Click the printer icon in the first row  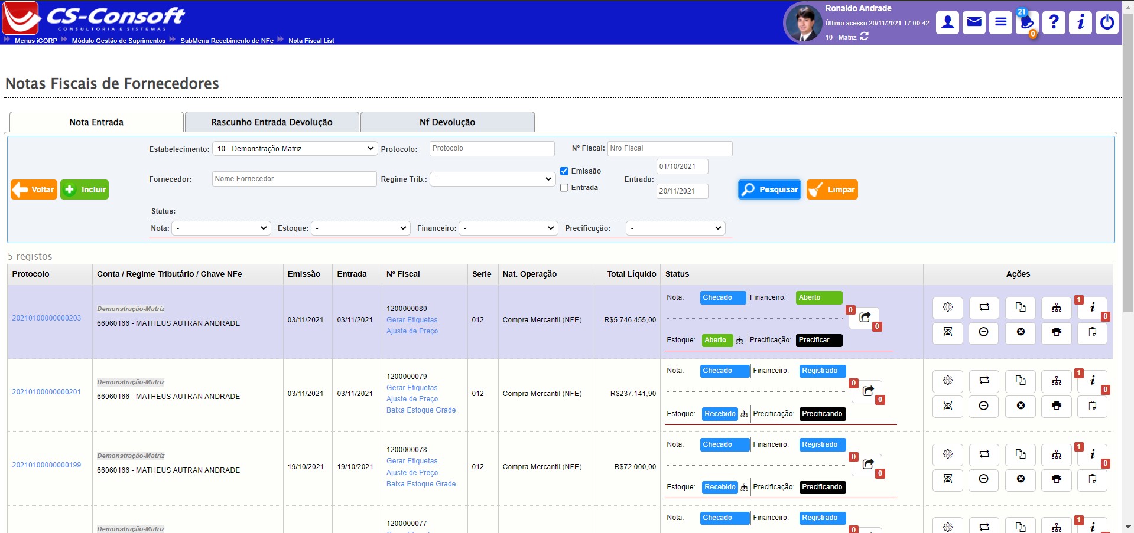point(1056,332)
